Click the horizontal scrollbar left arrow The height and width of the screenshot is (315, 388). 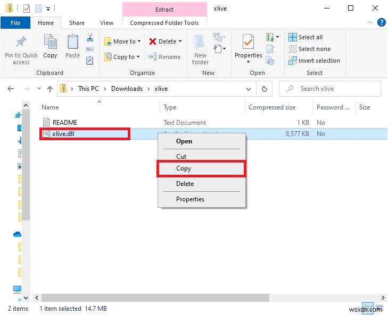click(x=37, y=297)
